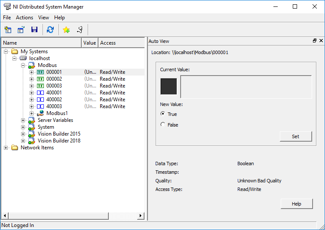The height and width of the screenshot is (230, 325).
Task: Select the True radio button
Action: point(162,114)
